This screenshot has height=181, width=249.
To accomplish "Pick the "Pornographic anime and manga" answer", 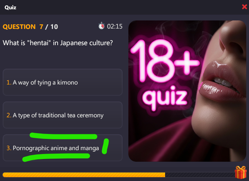I will pos(63,148).
